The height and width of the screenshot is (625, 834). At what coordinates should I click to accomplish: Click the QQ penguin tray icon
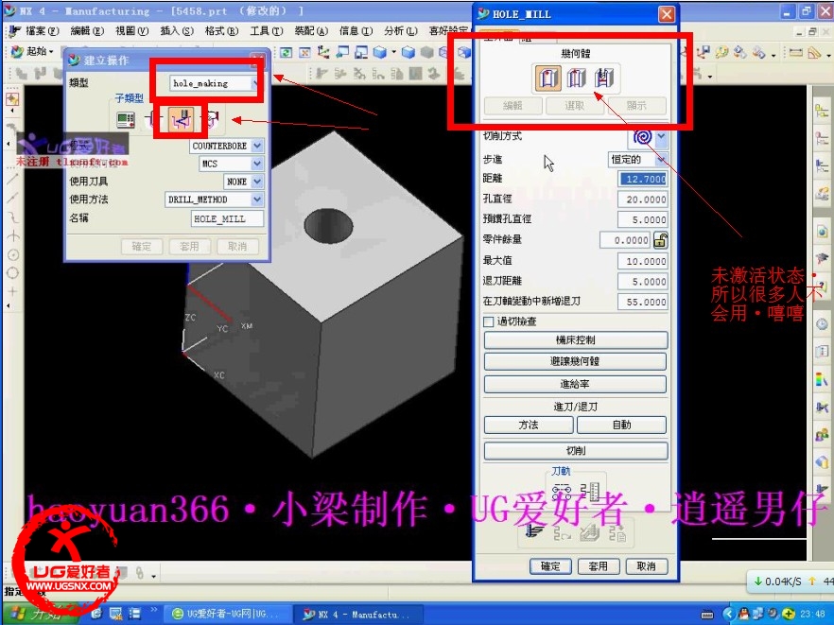[743, 614]
